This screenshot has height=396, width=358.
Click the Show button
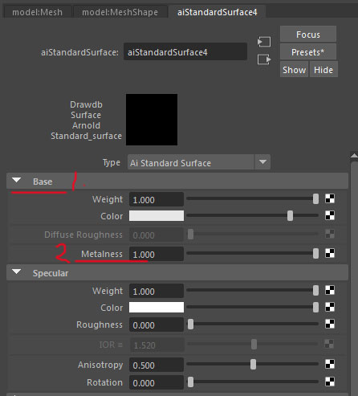(x=294, y=70)
